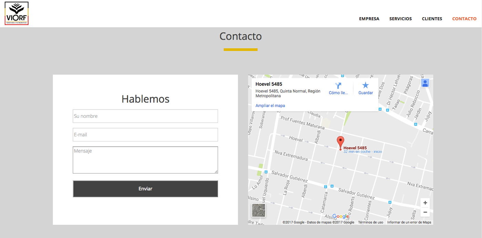The height and width of the screenshot is (238, 482).
Task: Click the VIORF logo
Action: click(x=17, y=13)
